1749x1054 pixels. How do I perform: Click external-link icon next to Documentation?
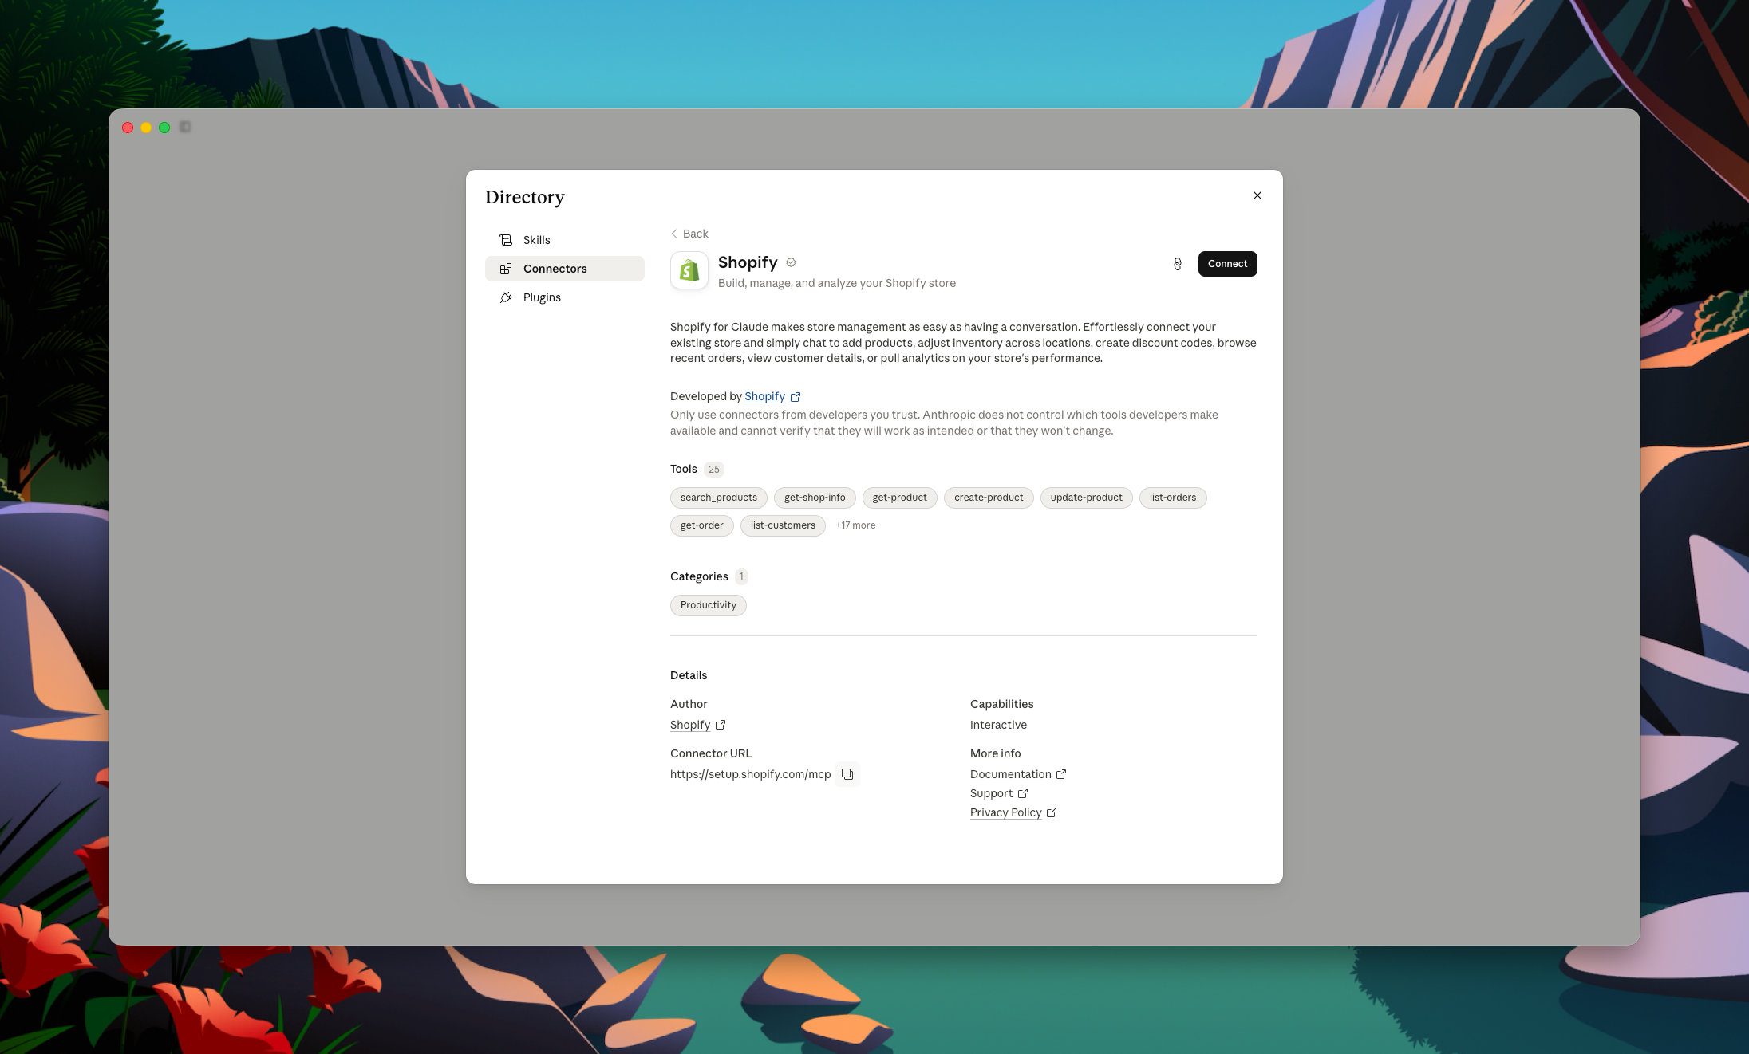pyautogui.click(x=1061, y=774)
